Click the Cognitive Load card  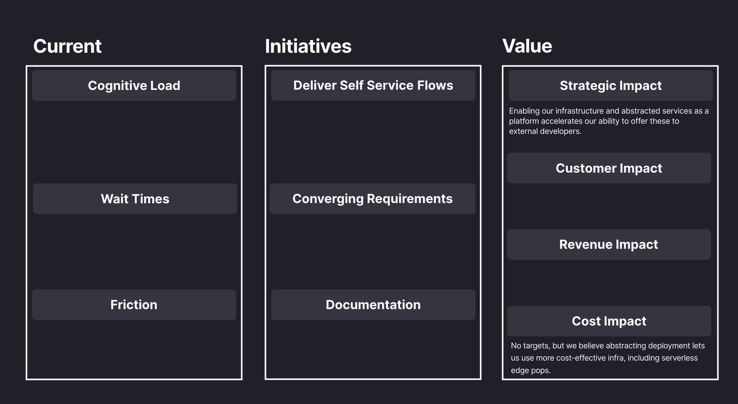point(134,86)
